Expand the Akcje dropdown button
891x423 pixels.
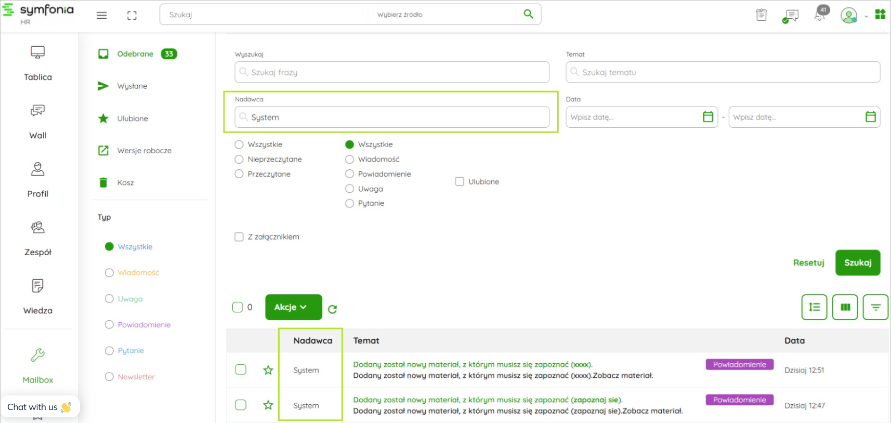(x=293, y=307)
